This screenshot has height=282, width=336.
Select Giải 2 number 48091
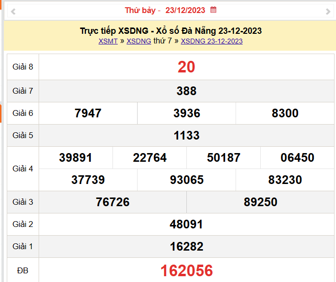pos(186,225)
